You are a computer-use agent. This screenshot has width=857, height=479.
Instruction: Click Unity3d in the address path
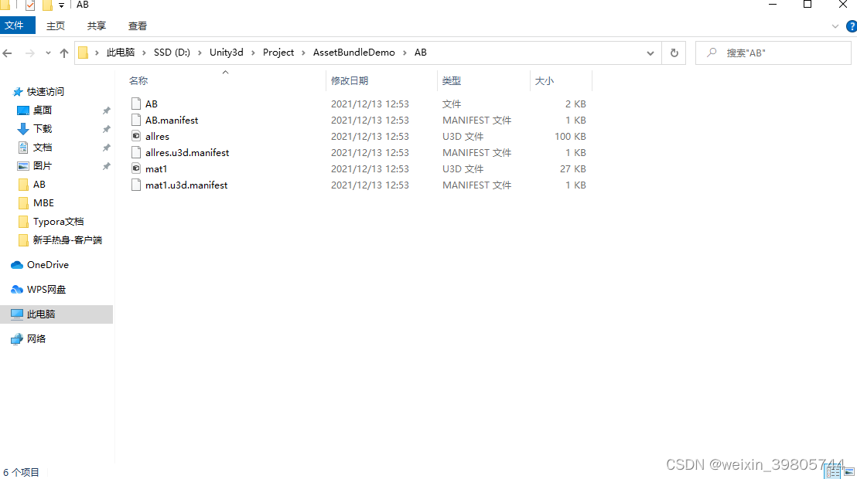click(x=227, y=53)
